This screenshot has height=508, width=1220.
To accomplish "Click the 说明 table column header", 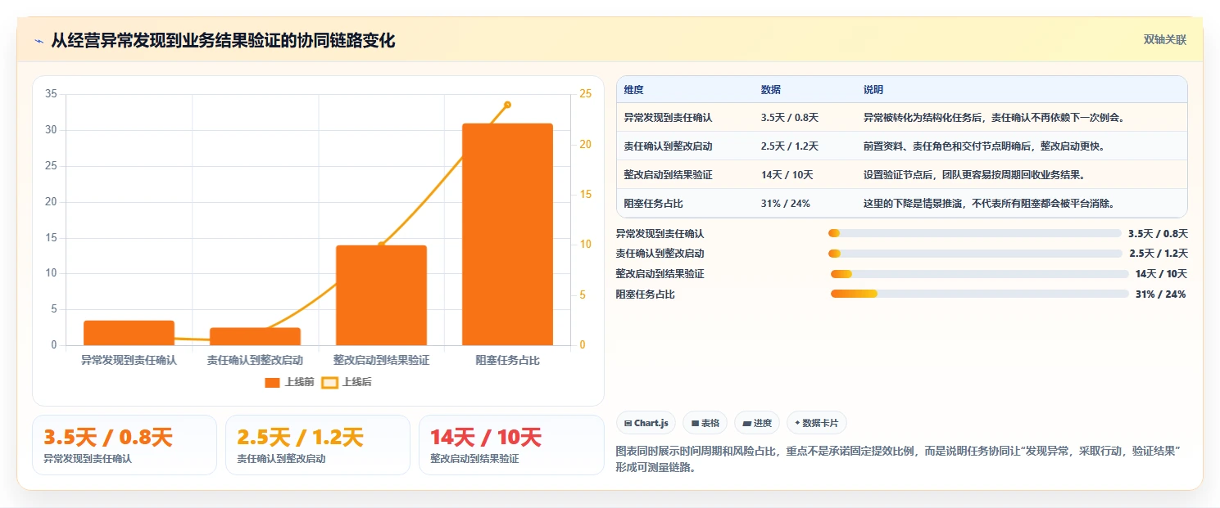I will pyautogui.click(x=873, y=90).
